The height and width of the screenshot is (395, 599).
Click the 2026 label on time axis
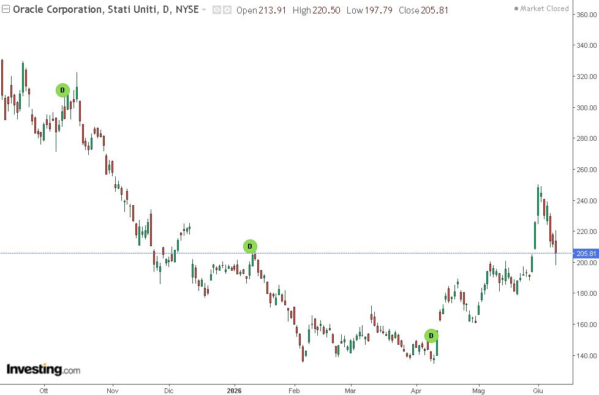(234, 391)
